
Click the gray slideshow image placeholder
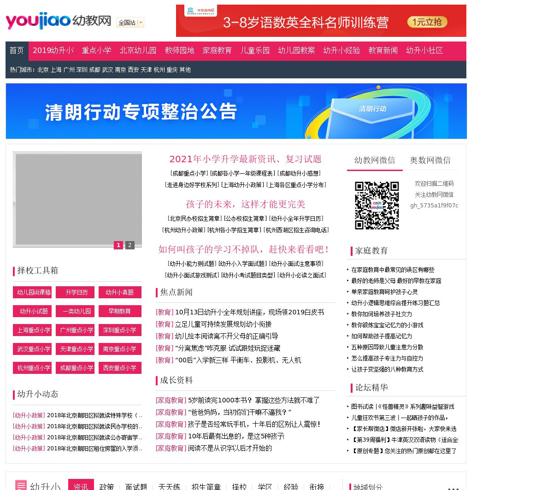(77, 198)
